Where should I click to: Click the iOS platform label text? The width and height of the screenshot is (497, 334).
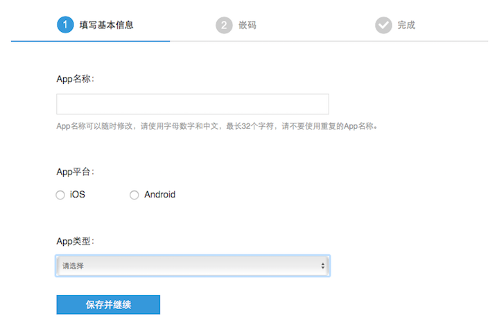[78, 195]
